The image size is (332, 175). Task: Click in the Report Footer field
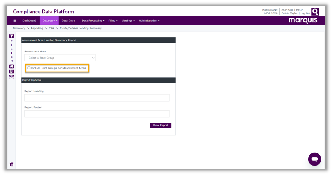click(x=97, y=114)
